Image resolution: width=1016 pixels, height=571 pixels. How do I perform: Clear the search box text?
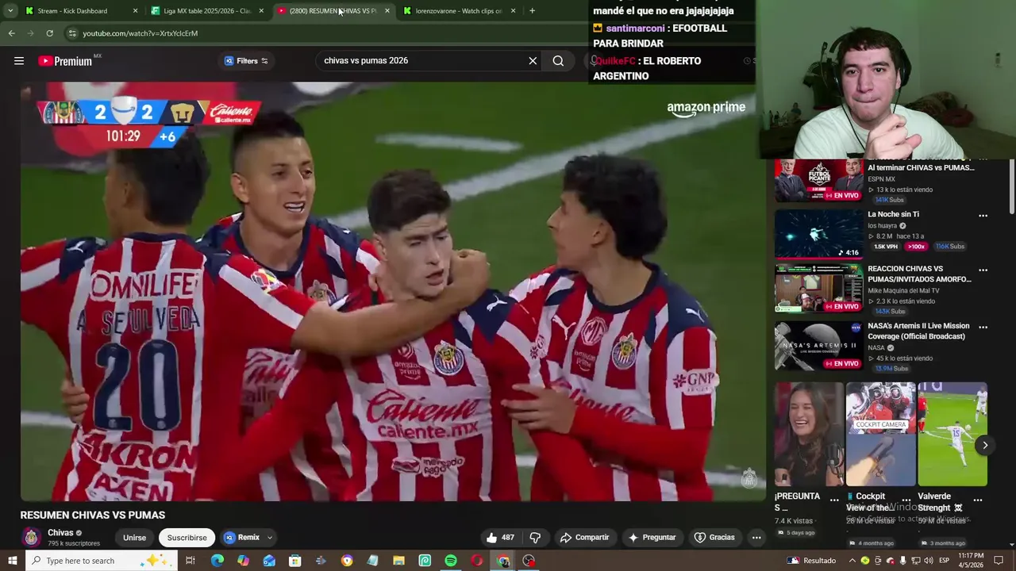(533, 61)
